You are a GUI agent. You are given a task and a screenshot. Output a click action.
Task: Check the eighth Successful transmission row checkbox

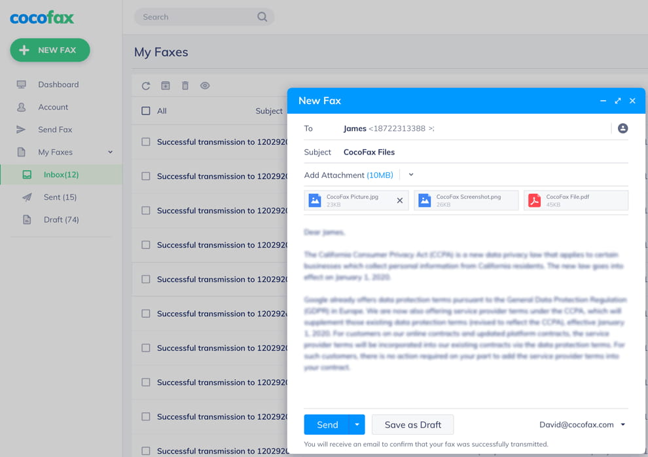[x=146, y=382]
